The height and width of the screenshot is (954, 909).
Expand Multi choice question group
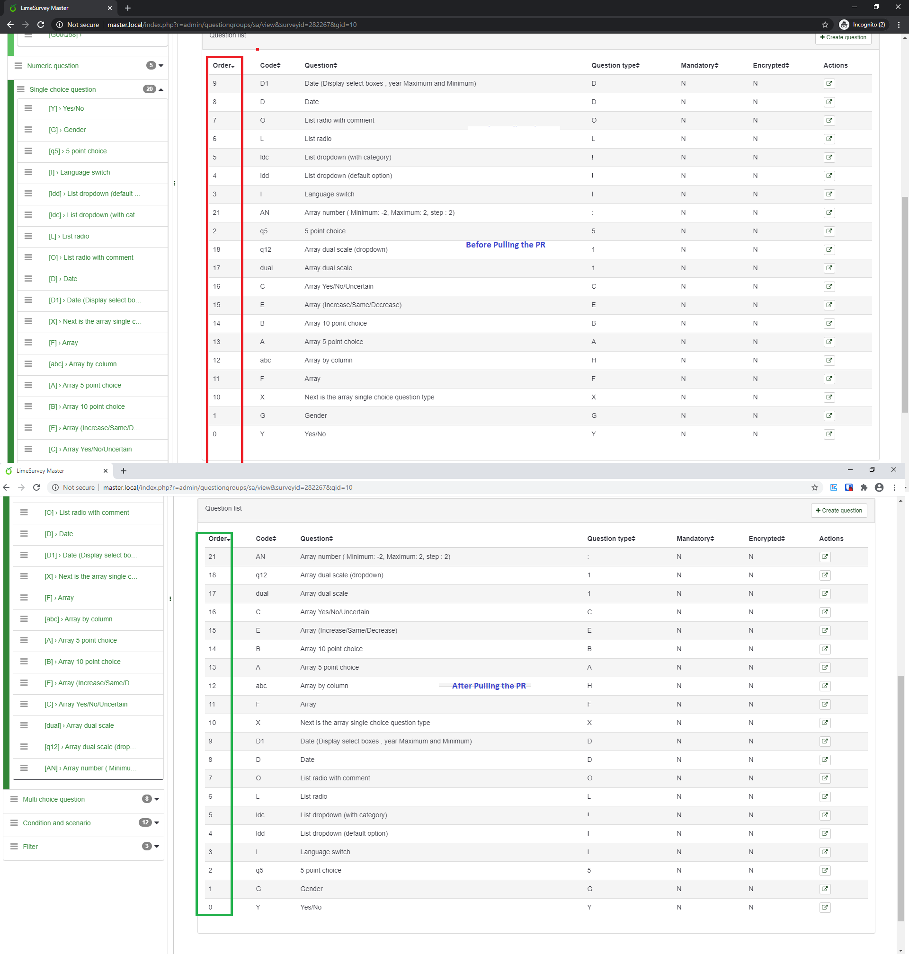click(157, 799)
